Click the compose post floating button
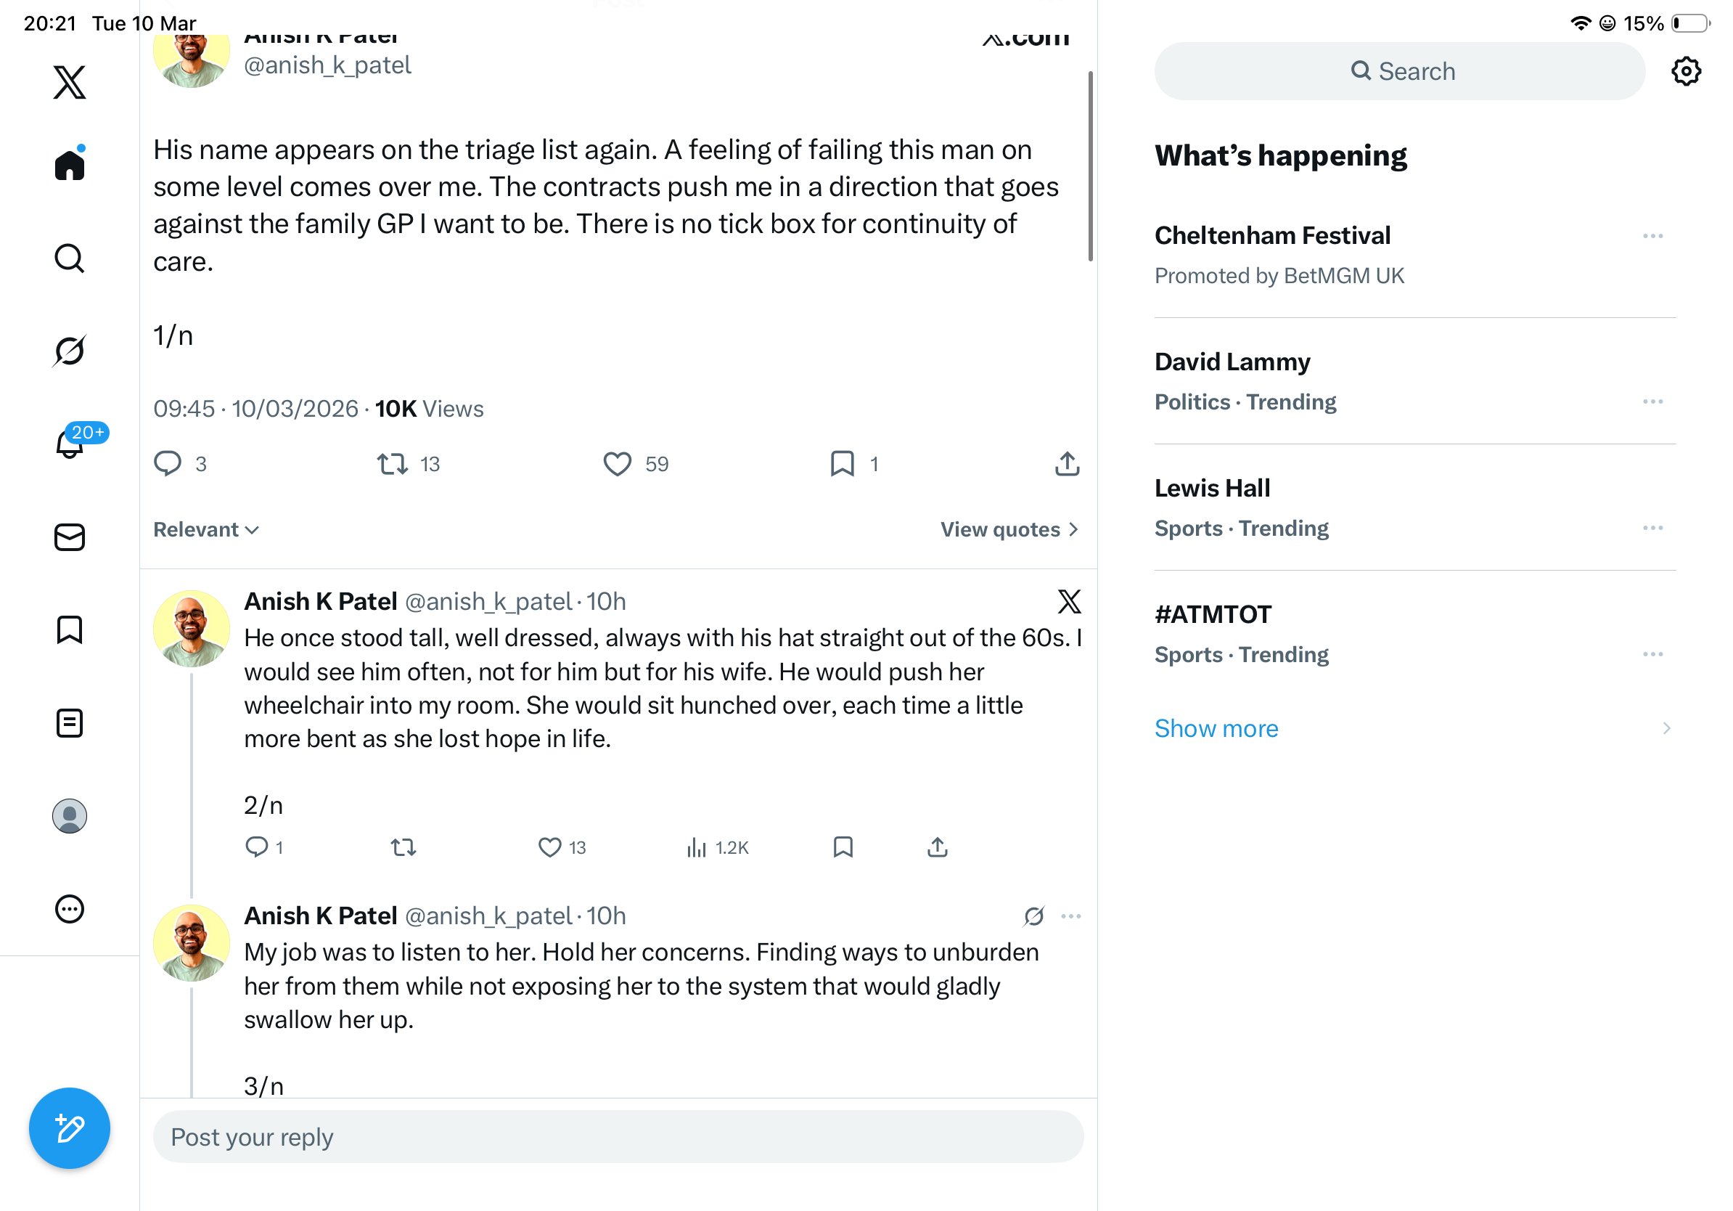Screen dimensions: 1733x1211 pyautogui.click(x=70, y=1128)
